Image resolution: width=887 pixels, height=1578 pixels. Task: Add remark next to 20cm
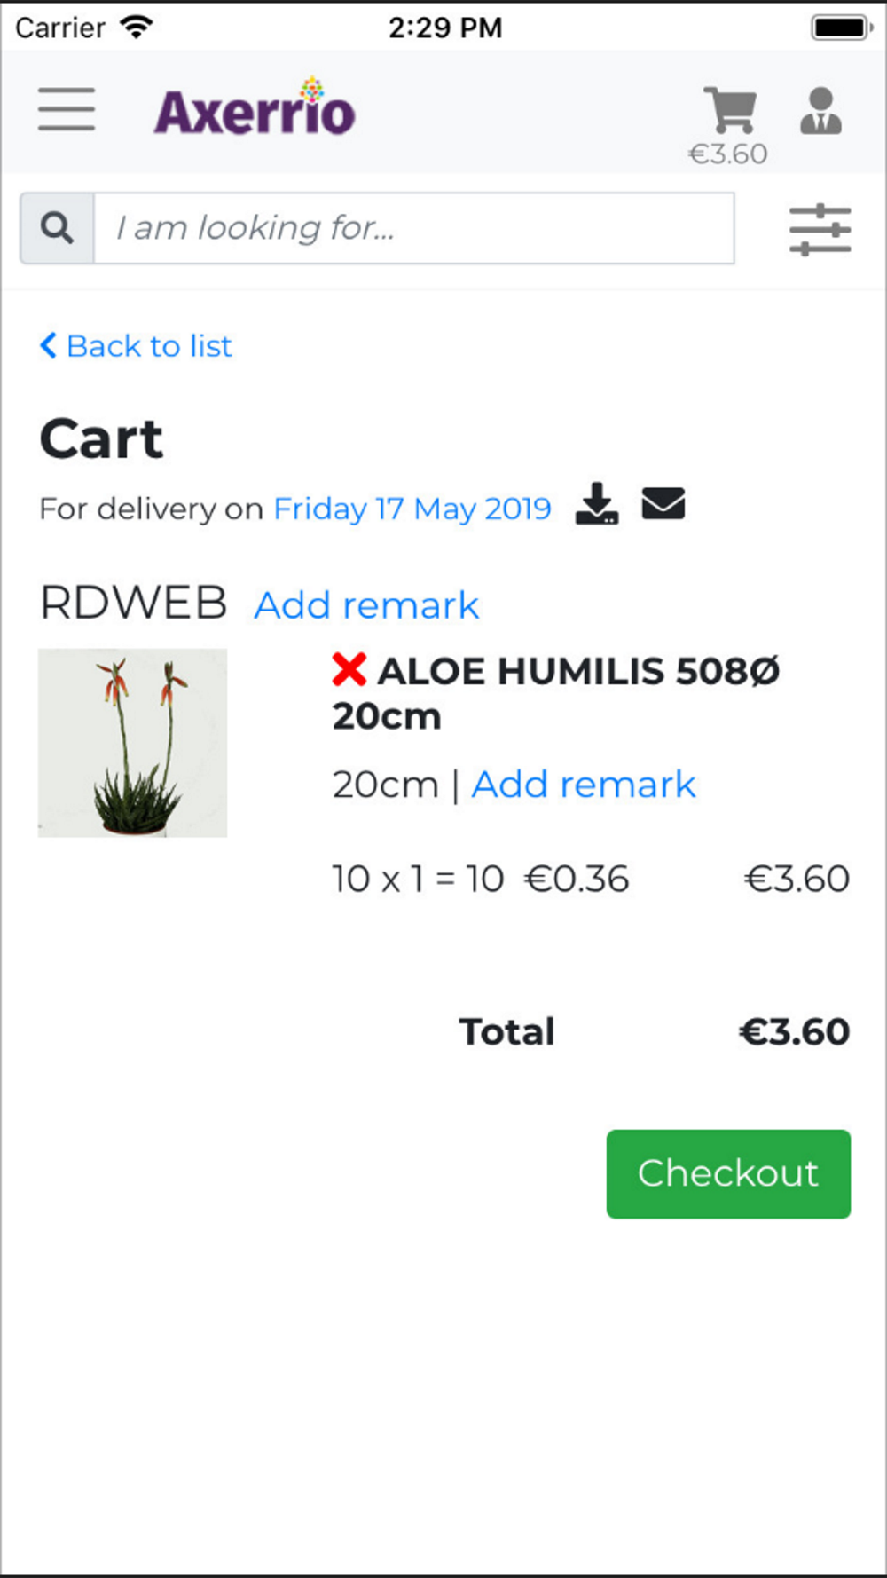(x=584, y=785)
